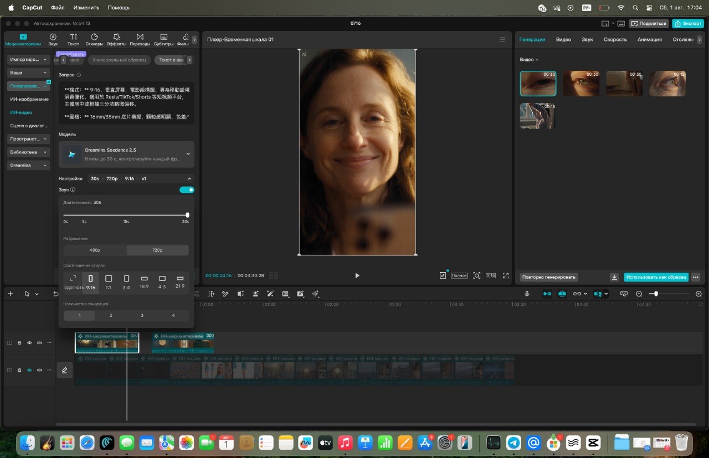Click the download icon beside Использовать как образец
This screenshot has width=709, height=458.
pos(614,277)
